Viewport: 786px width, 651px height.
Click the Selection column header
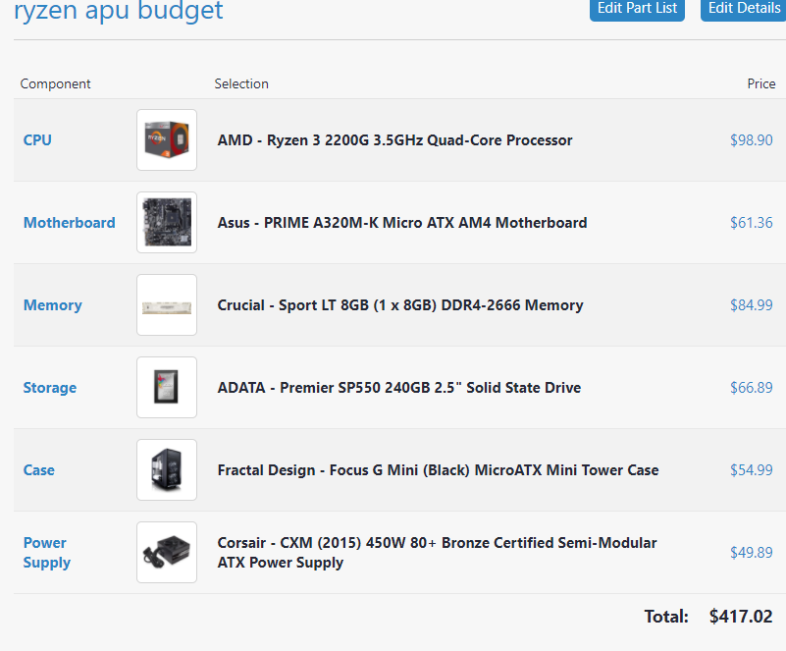[241, 83]
